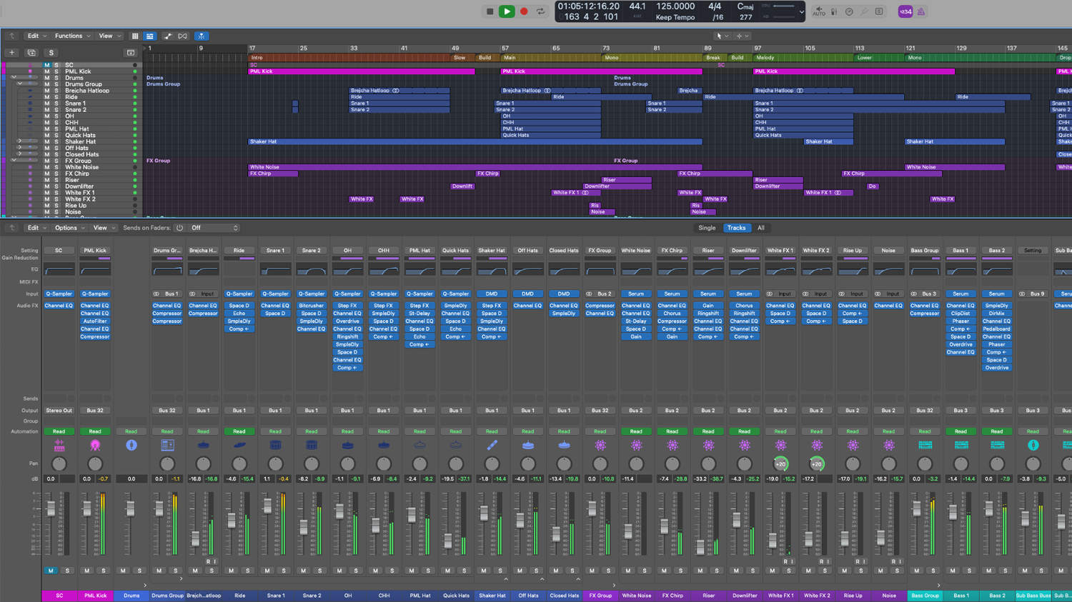Viewport: 1072px width, 602px height.
Task: Click the Play button in the transport
Action: click(x=507, y=11)
